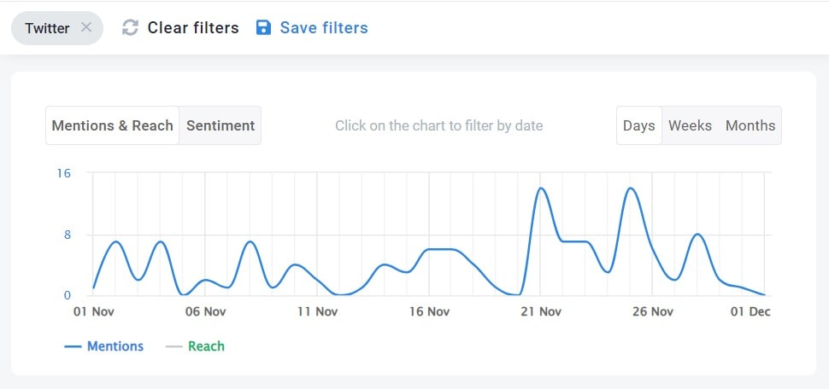Click the 26 Nov date label on the axis

(652, 312)
